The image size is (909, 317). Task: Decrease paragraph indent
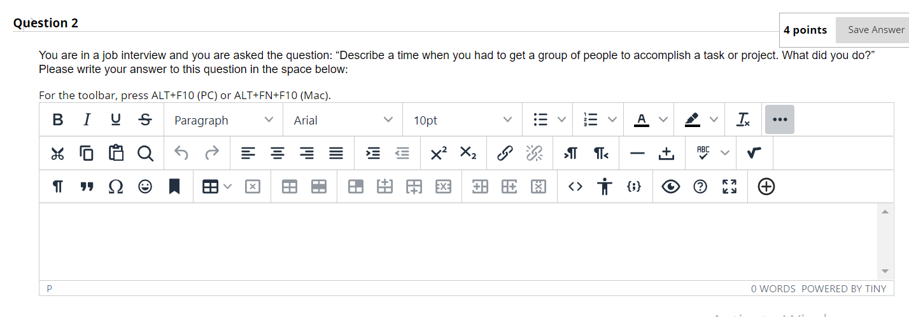pos(402,153)
